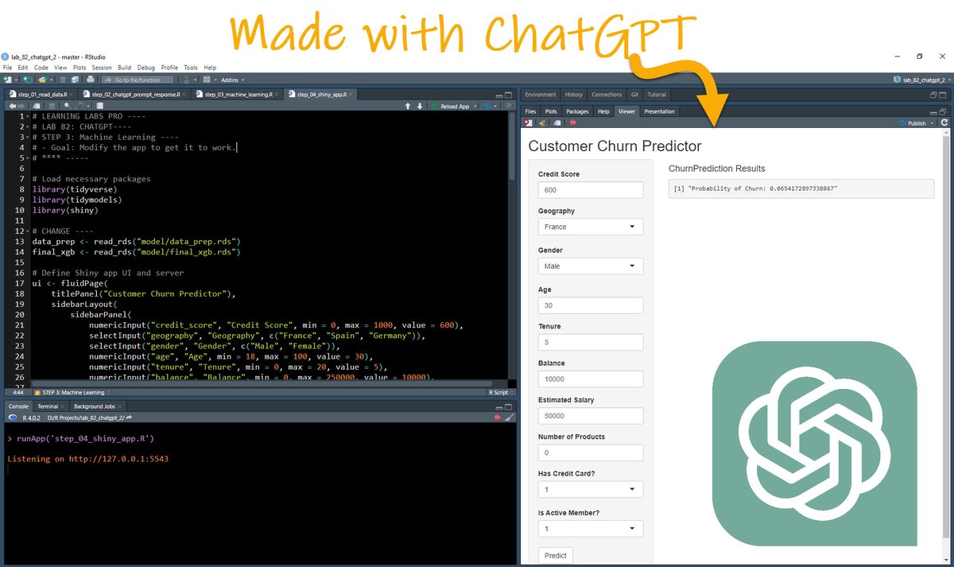Open the Tools menu
The width and height of the screenshot is (954, 567).
click(190, 68)
